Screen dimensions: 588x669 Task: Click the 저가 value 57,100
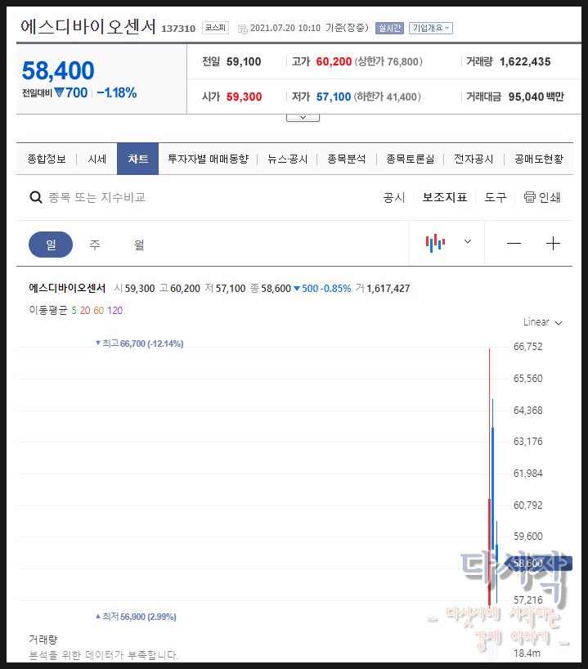[x=334, y=97]
